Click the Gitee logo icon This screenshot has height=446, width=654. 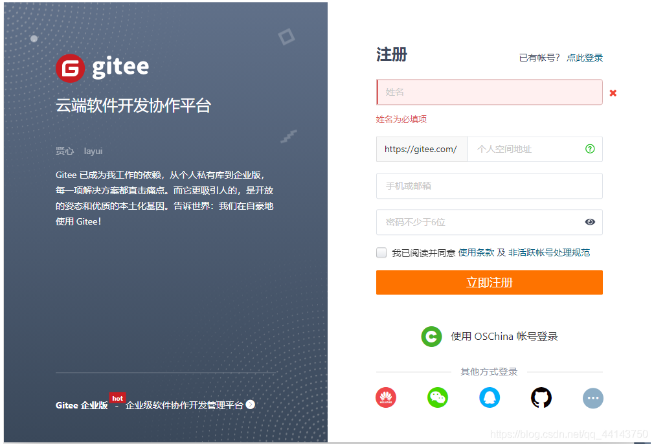click(70, 69)
